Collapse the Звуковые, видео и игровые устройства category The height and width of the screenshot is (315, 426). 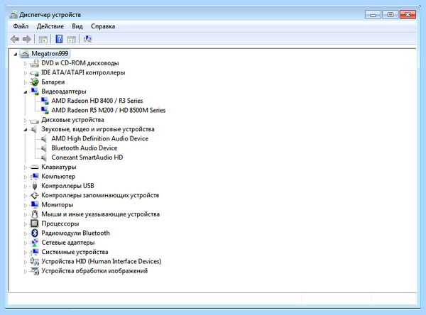click(26, 130)
